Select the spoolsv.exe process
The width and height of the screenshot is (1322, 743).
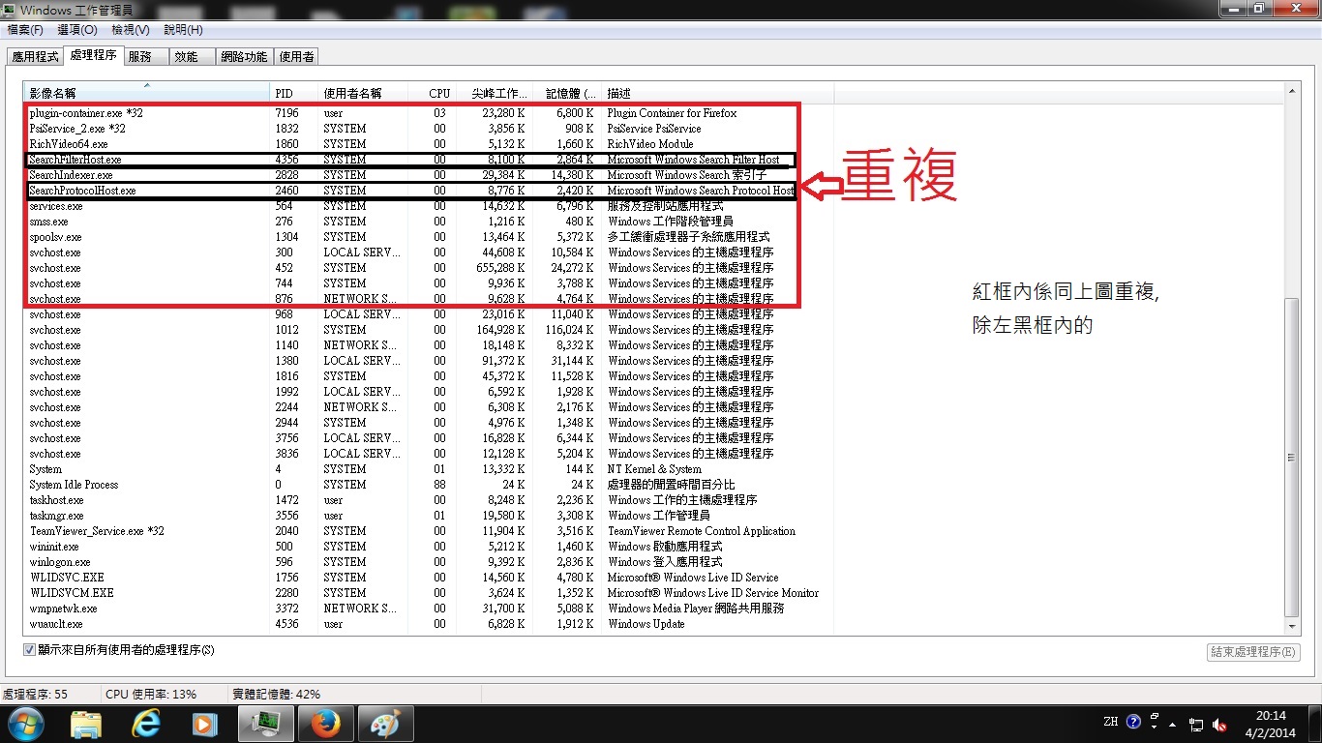pos(429,237)
